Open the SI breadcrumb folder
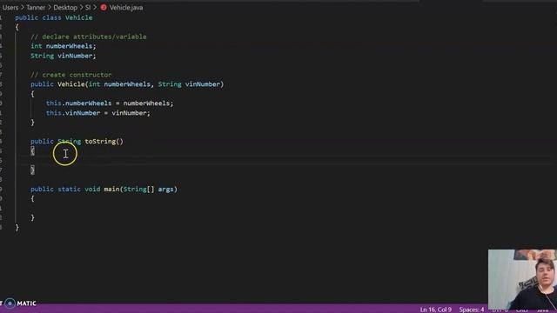 (x=88, y=7)
